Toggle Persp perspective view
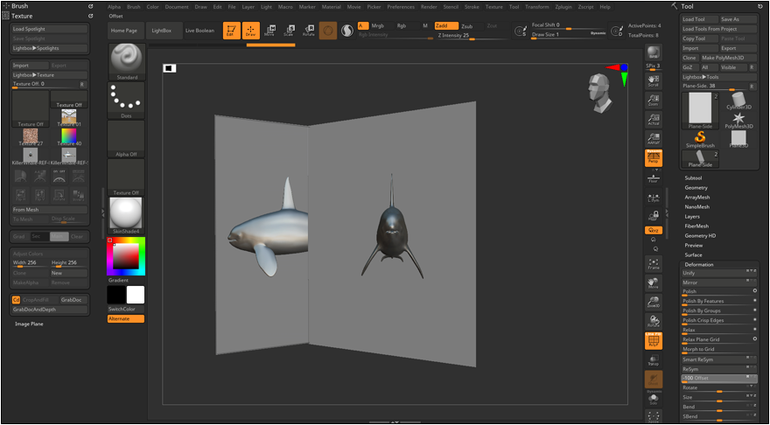 [654, 158]
